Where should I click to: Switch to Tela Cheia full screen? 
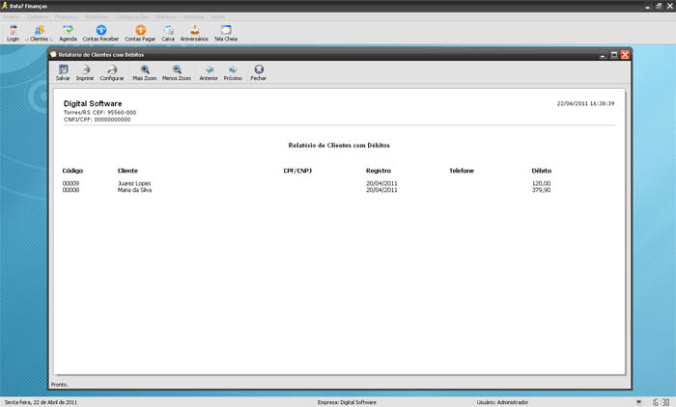tap(226, 33)
